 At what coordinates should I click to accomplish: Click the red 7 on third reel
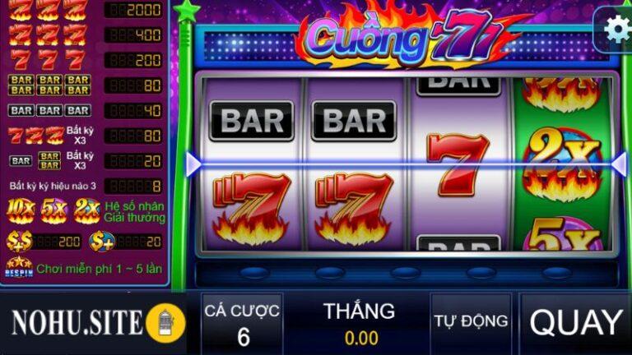tap(458, 164)
